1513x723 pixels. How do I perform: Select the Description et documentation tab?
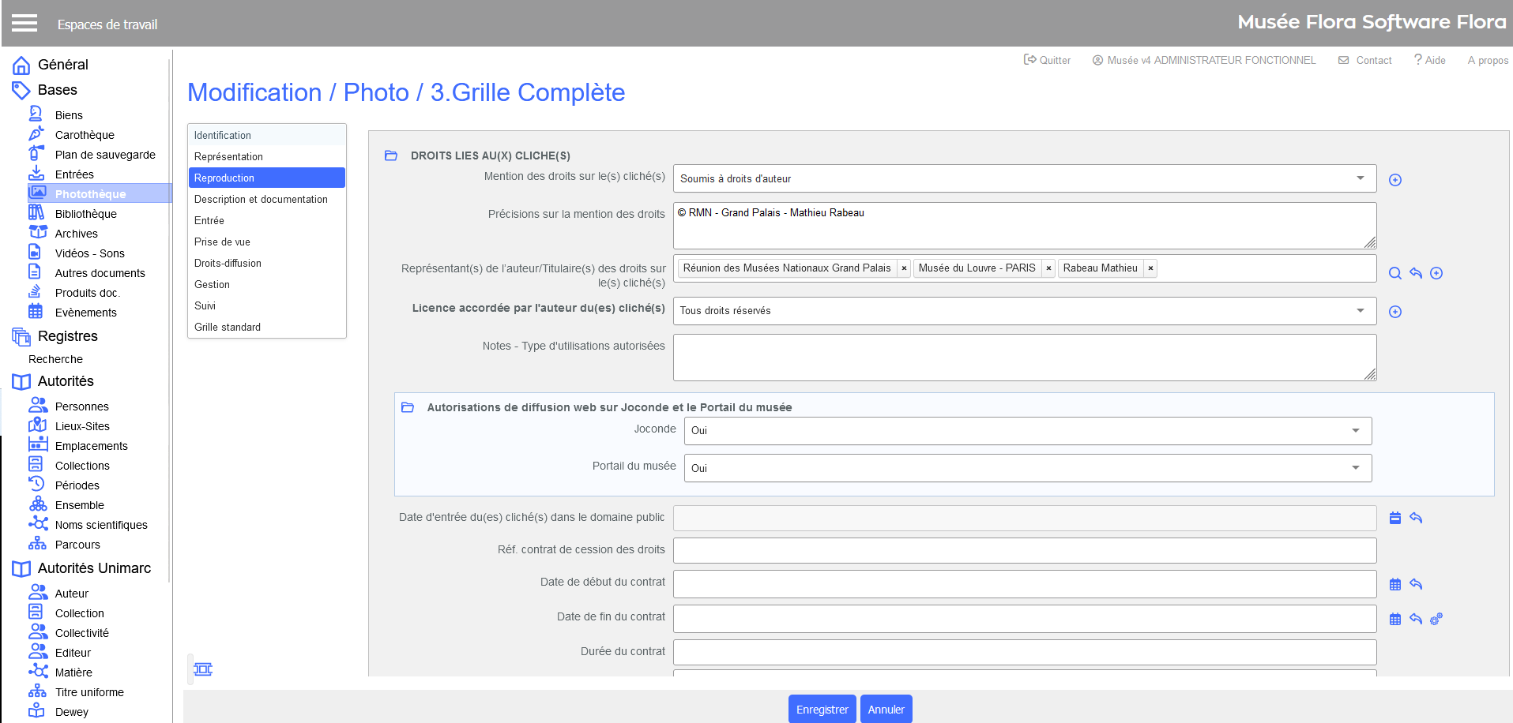pos(261,200)
